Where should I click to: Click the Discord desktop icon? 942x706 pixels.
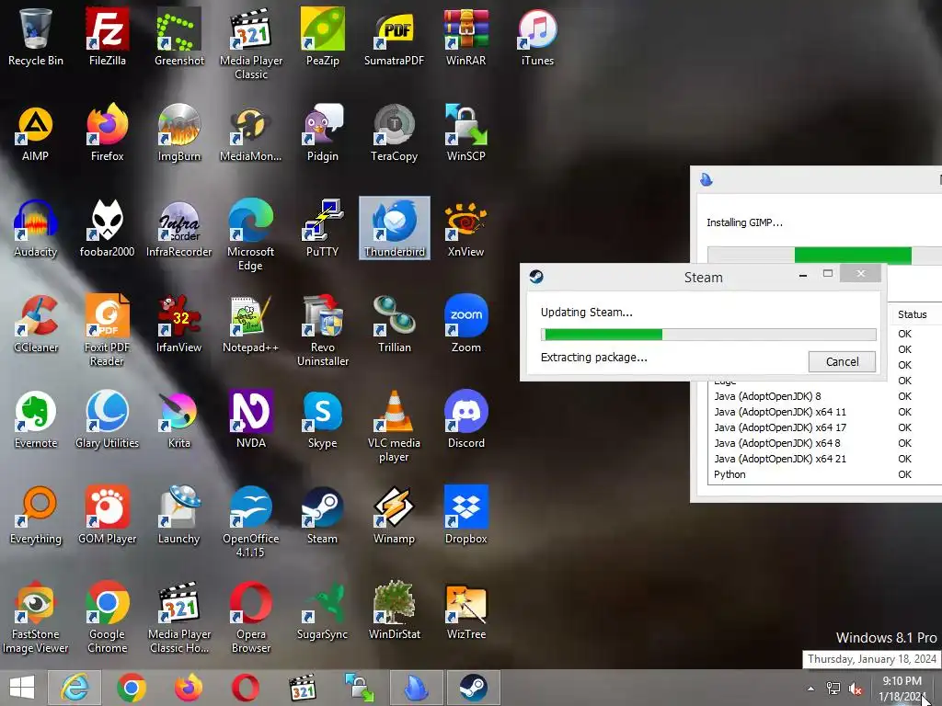click(x=465, y=419)
